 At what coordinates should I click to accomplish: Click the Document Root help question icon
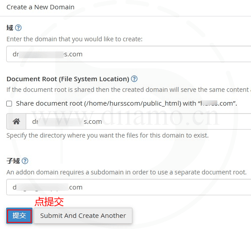(134, 79)
